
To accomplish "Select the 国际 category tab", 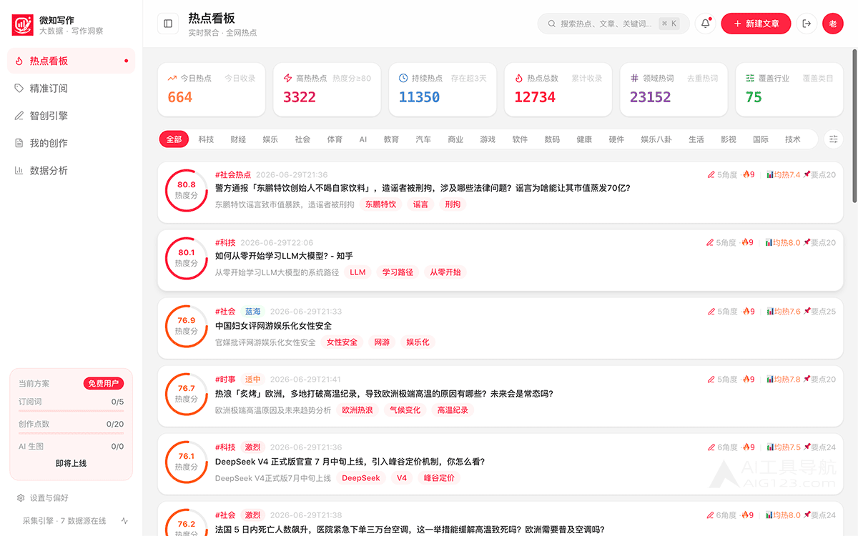I will (x=761, y=139).
